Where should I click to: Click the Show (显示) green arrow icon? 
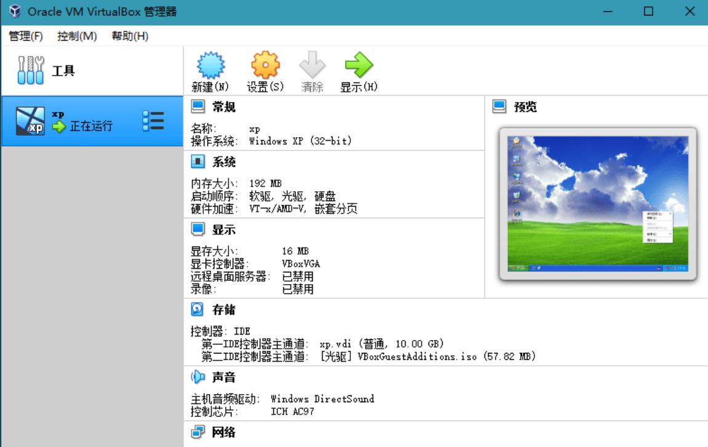[x=358, y=65]
